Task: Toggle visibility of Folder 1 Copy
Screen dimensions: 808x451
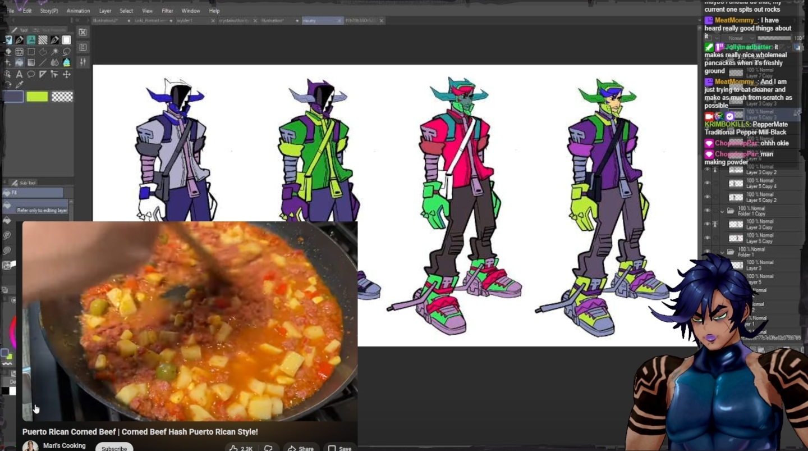Action: 707,211
